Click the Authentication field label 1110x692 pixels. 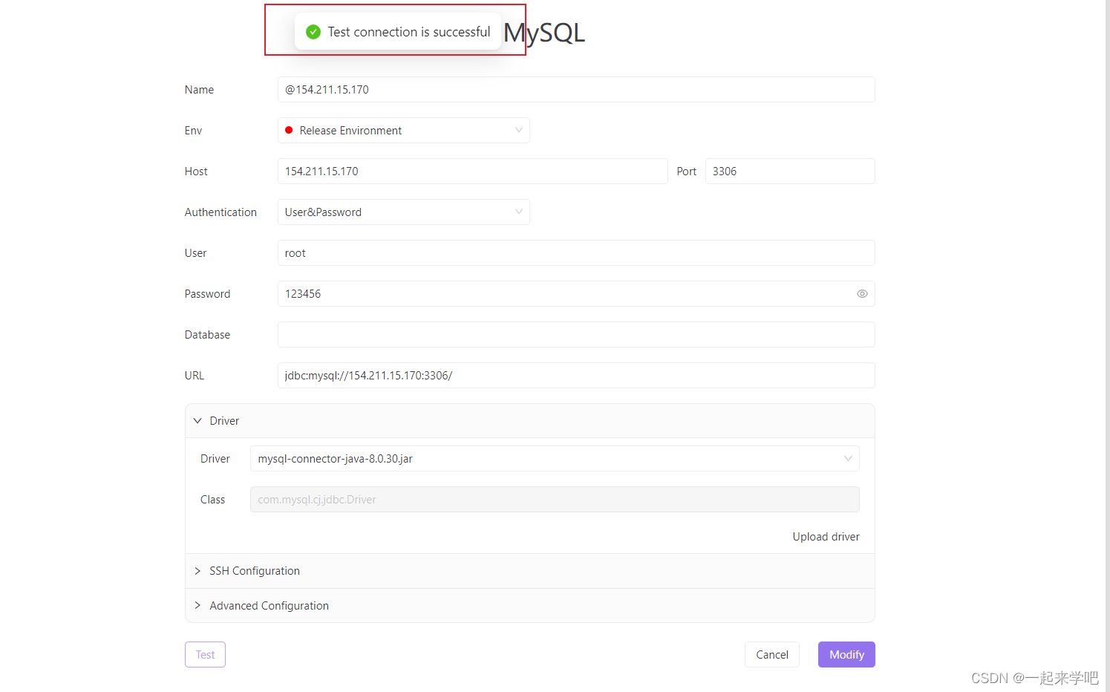(221, 212)
